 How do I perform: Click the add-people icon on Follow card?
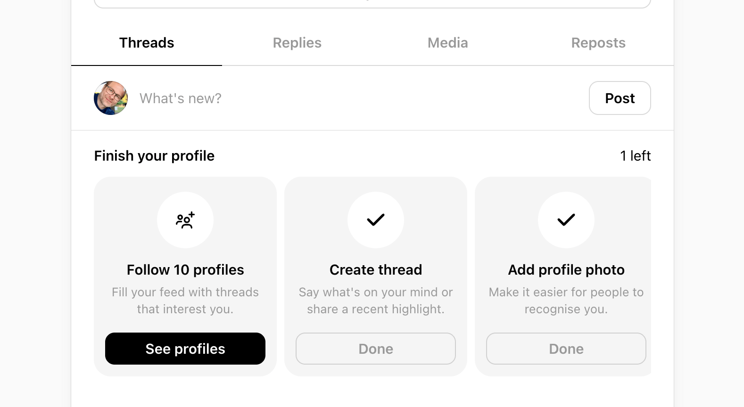point(185,220)
